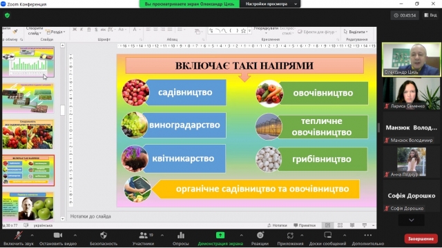This screenshot has width=442, height=248.
Task: Expand apps options arrow
Action: [x=302, y=235]
